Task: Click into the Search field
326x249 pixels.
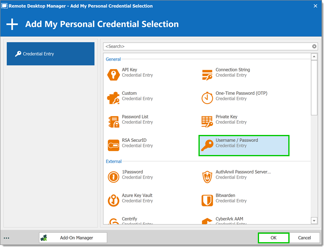Action: (208, 47)
